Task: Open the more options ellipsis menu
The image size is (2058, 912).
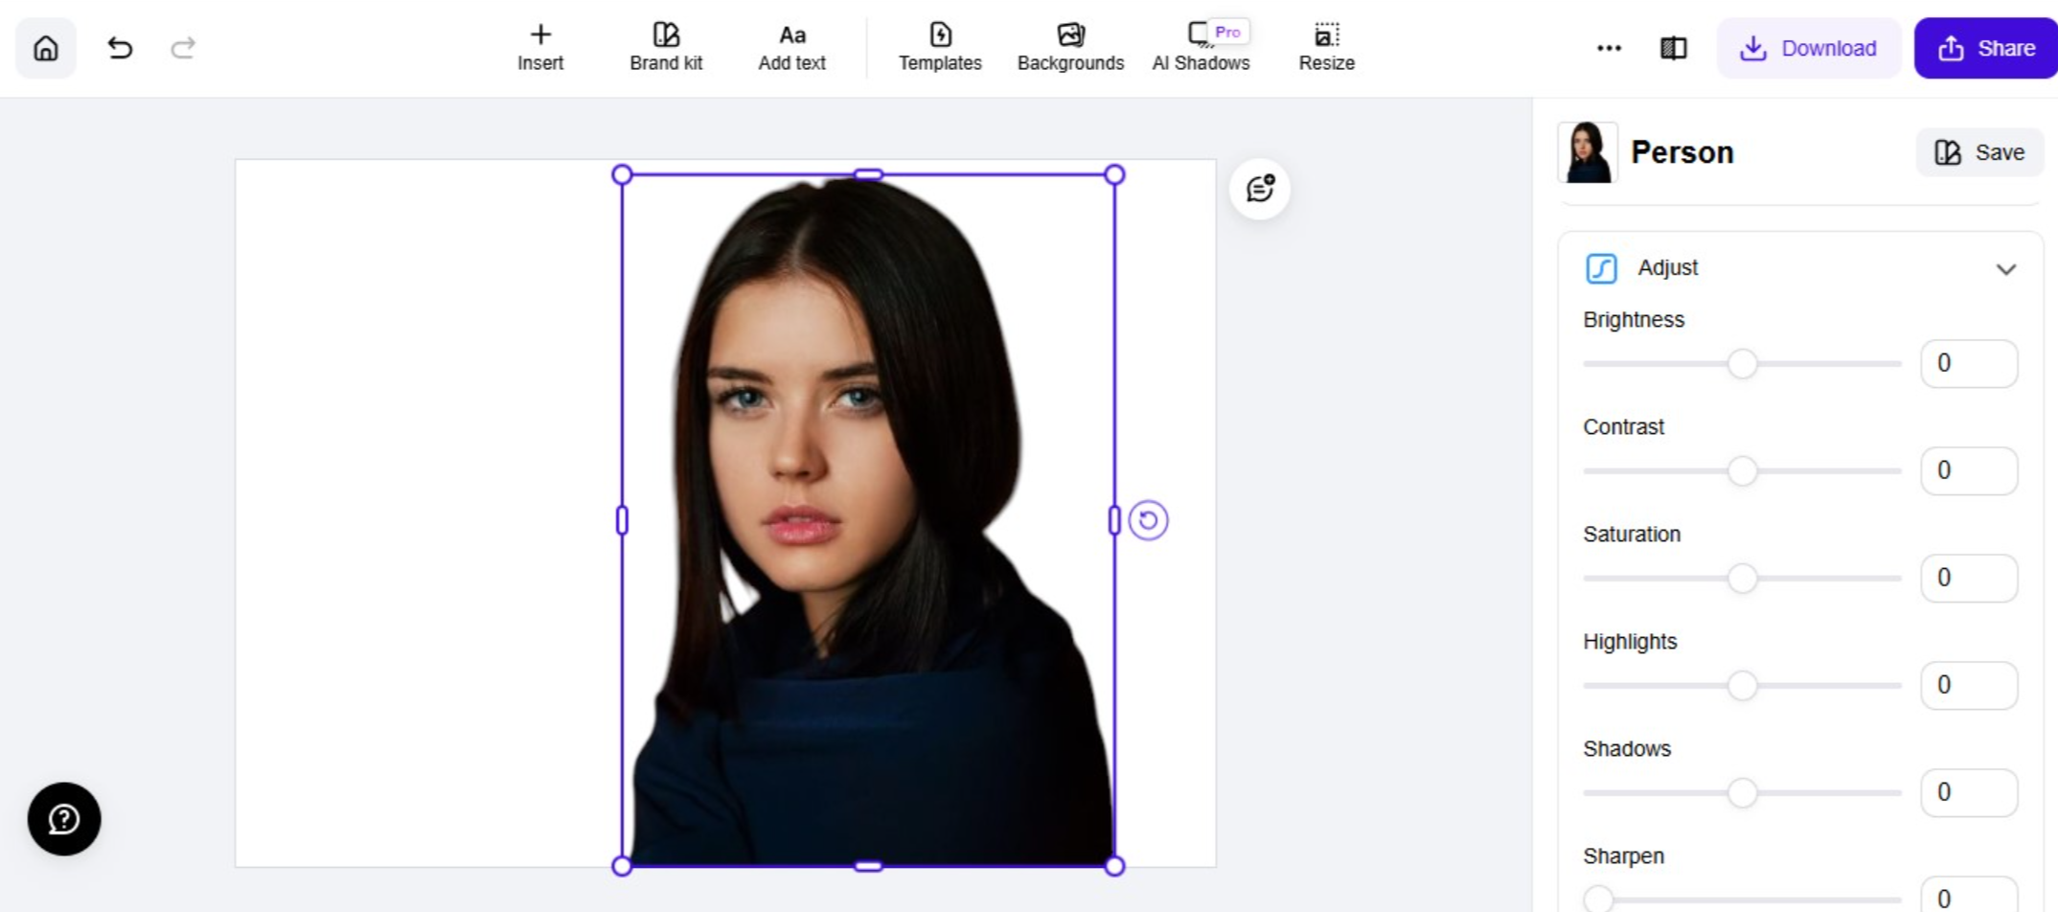Action: point(1608,48)
